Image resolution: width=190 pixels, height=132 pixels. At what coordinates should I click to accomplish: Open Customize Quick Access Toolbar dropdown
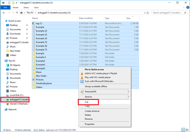tap(16, 2)
